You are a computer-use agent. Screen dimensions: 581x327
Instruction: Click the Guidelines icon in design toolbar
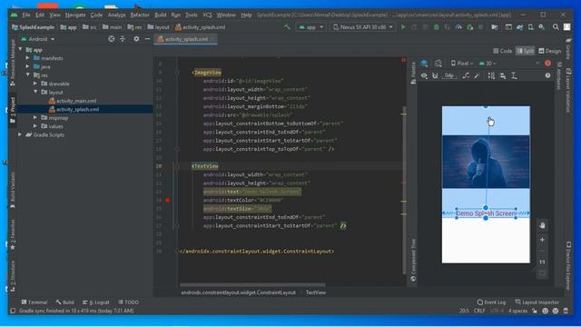(514, 75)
